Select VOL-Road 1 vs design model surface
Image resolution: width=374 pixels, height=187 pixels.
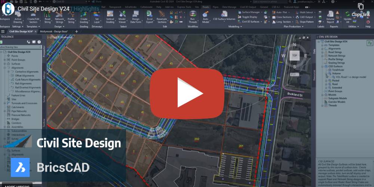350,77
